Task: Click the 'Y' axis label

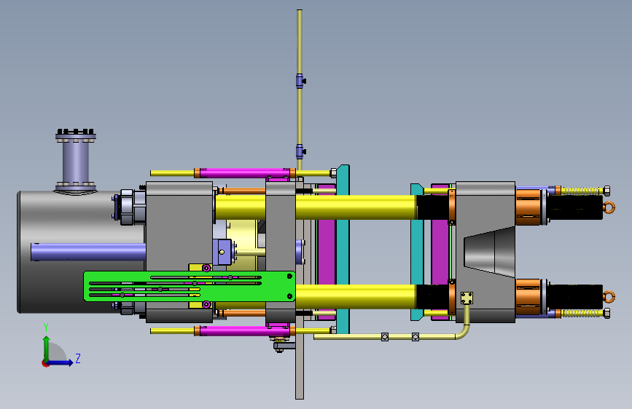Action: [46, 327]
